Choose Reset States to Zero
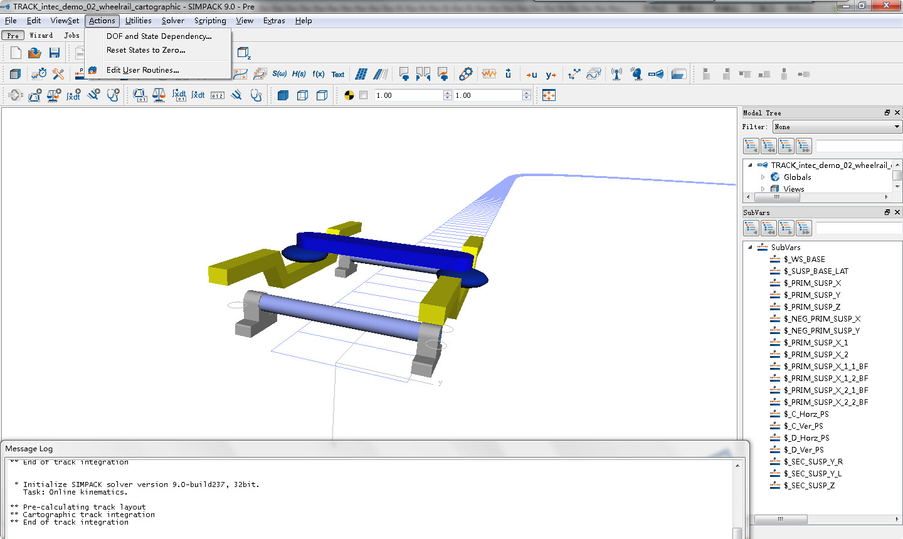Image resolution: width=903 pixels, height=539 pixels. pos(145,50)
